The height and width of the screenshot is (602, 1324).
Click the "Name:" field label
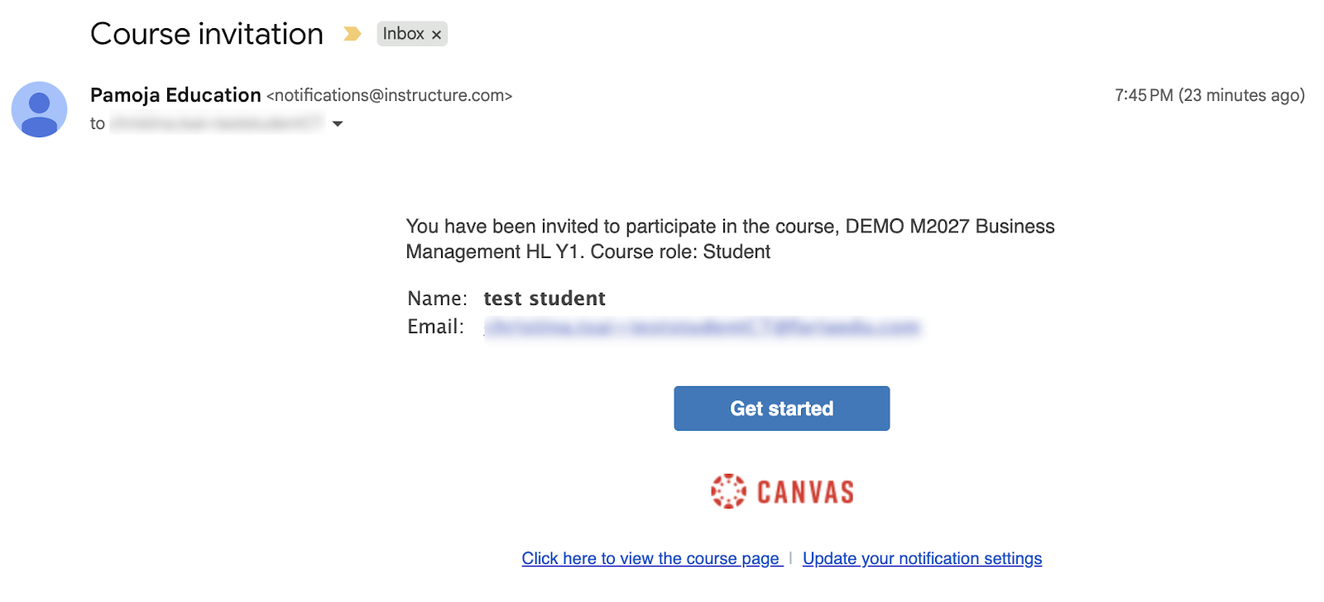tap(437, 299)
